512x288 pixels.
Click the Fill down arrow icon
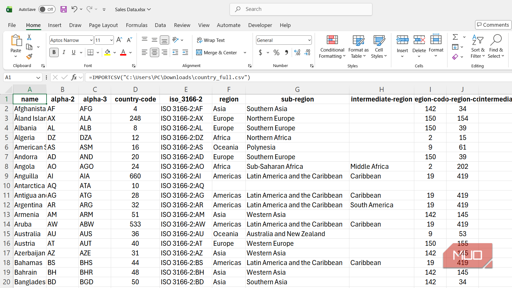point(455,47)
